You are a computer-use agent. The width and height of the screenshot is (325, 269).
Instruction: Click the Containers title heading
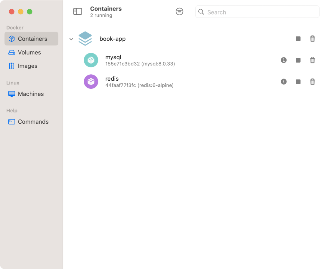[x=106, y=9]
